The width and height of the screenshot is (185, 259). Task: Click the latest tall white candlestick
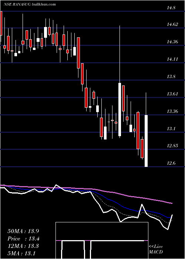[146, 141]
